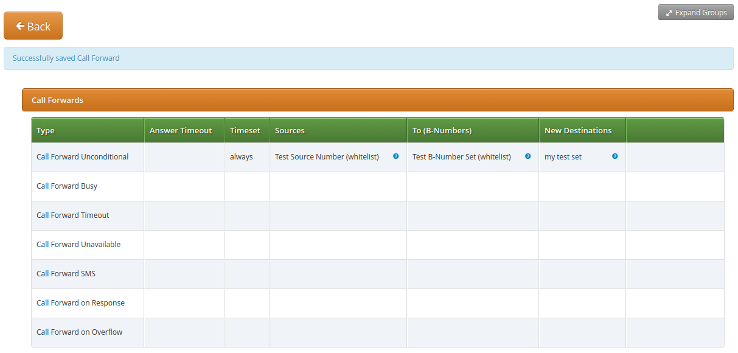Click help icon beside Test B-Number Set
This screenshot has height=353, width=738.
click(527, 156)
